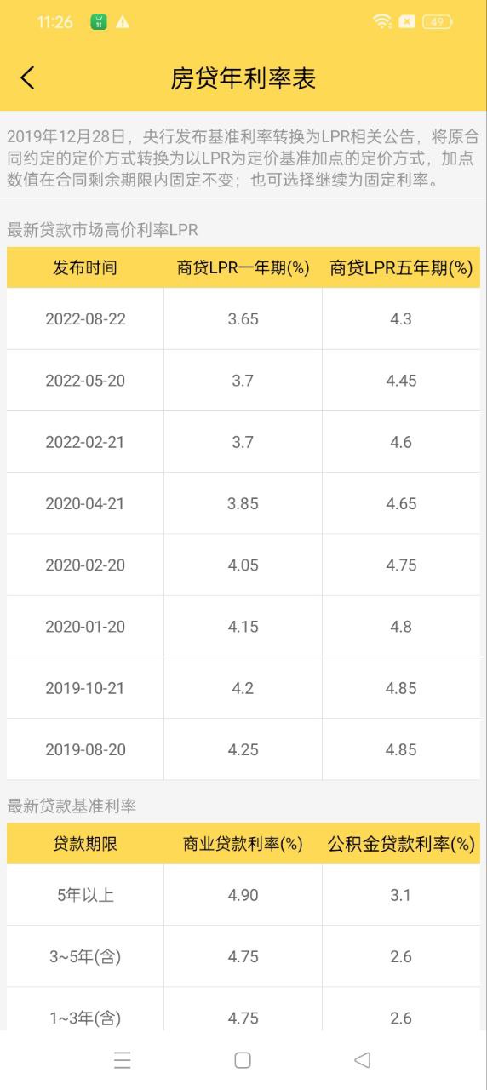Tap the 2019-10-21 date cell
This screenshot has width=487, height=1090.
click(x=85, y=688)
